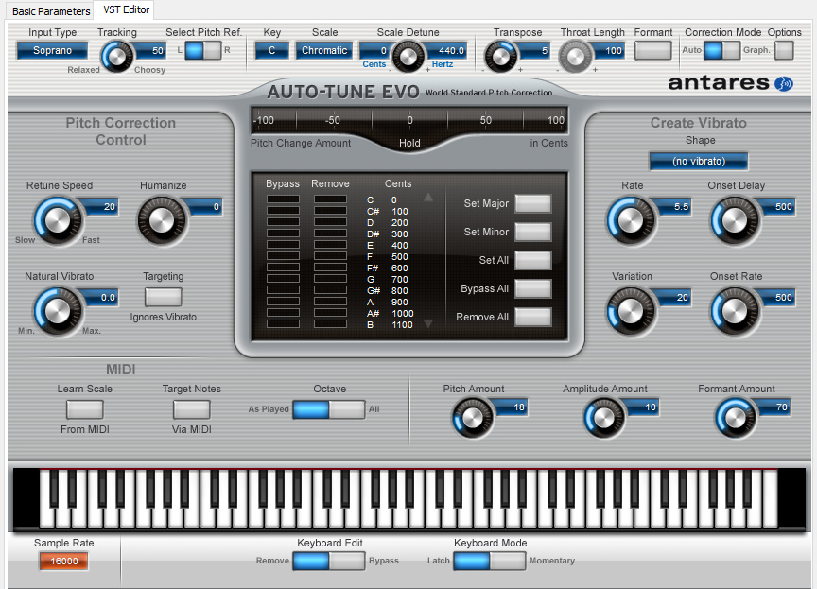The width and height of the screenshot is (817, 589).
Task: Toggle Correction Mode Auto/Graph switch
Action: click(722, 50)
